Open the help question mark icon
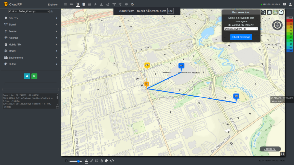The height and width of the screenshot is (165, 294). 281,12
